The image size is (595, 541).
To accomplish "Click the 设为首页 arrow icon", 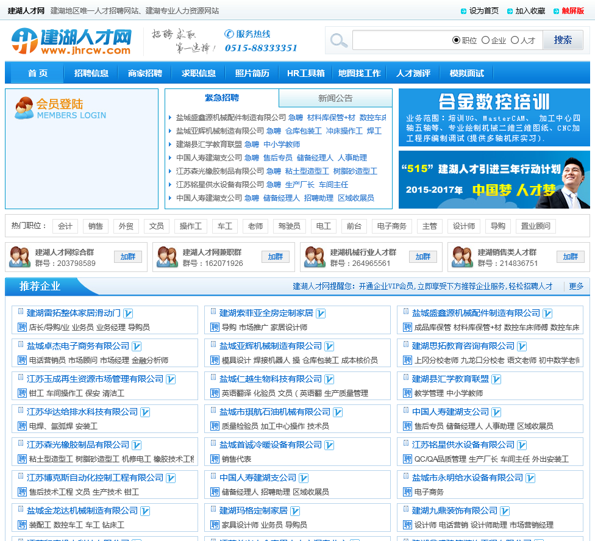I will pyautogui.click(x=463, y=12).
